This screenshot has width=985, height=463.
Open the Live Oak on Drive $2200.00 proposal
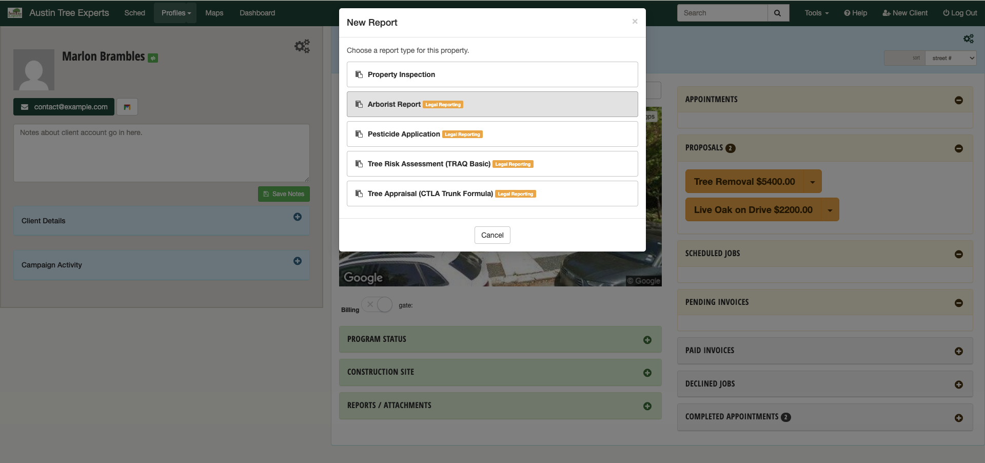pos(753,210)
